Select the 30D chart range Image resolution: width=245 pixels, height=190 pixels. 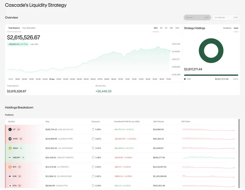coord(177,28)
